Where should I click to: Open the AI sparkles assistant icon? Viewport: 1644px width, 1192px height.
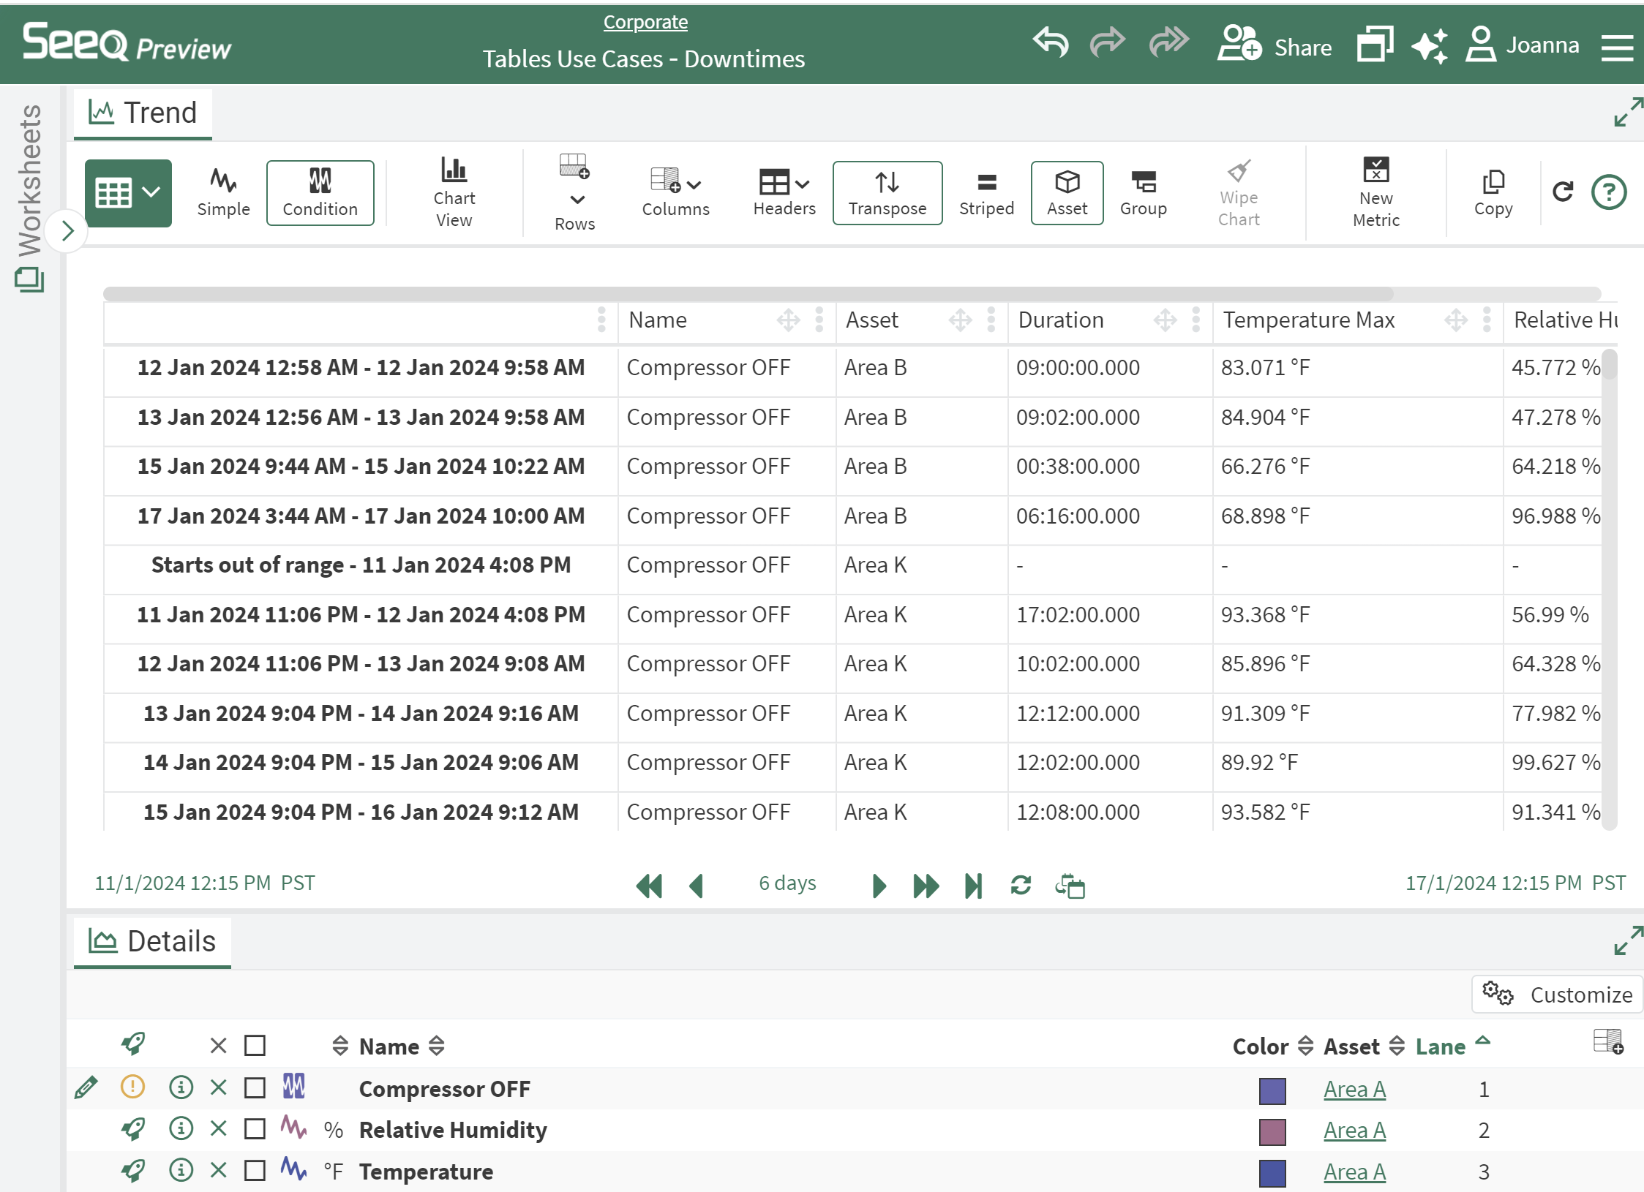1430,45
